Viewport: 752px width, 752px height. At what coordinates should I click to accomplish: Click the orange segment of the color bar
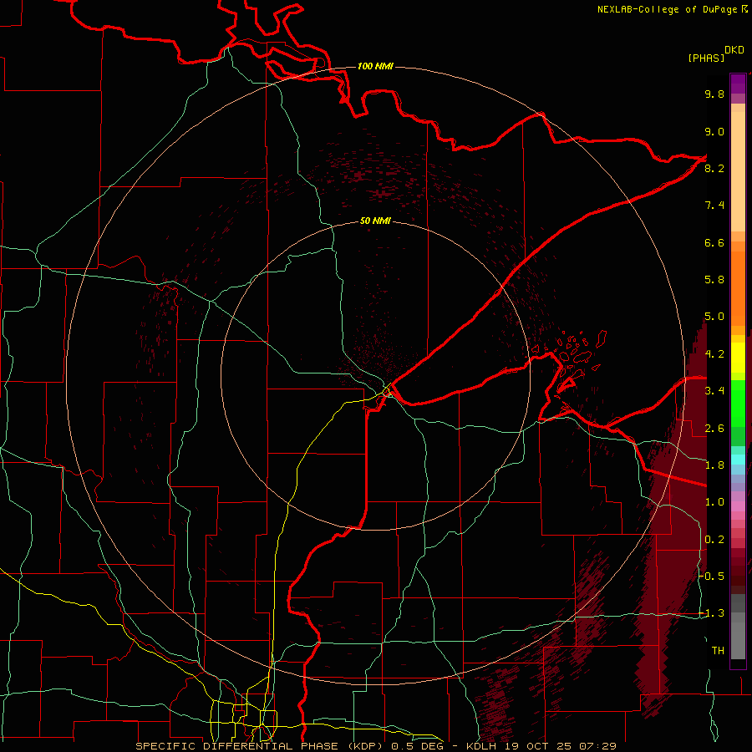(x=738, y=287)
